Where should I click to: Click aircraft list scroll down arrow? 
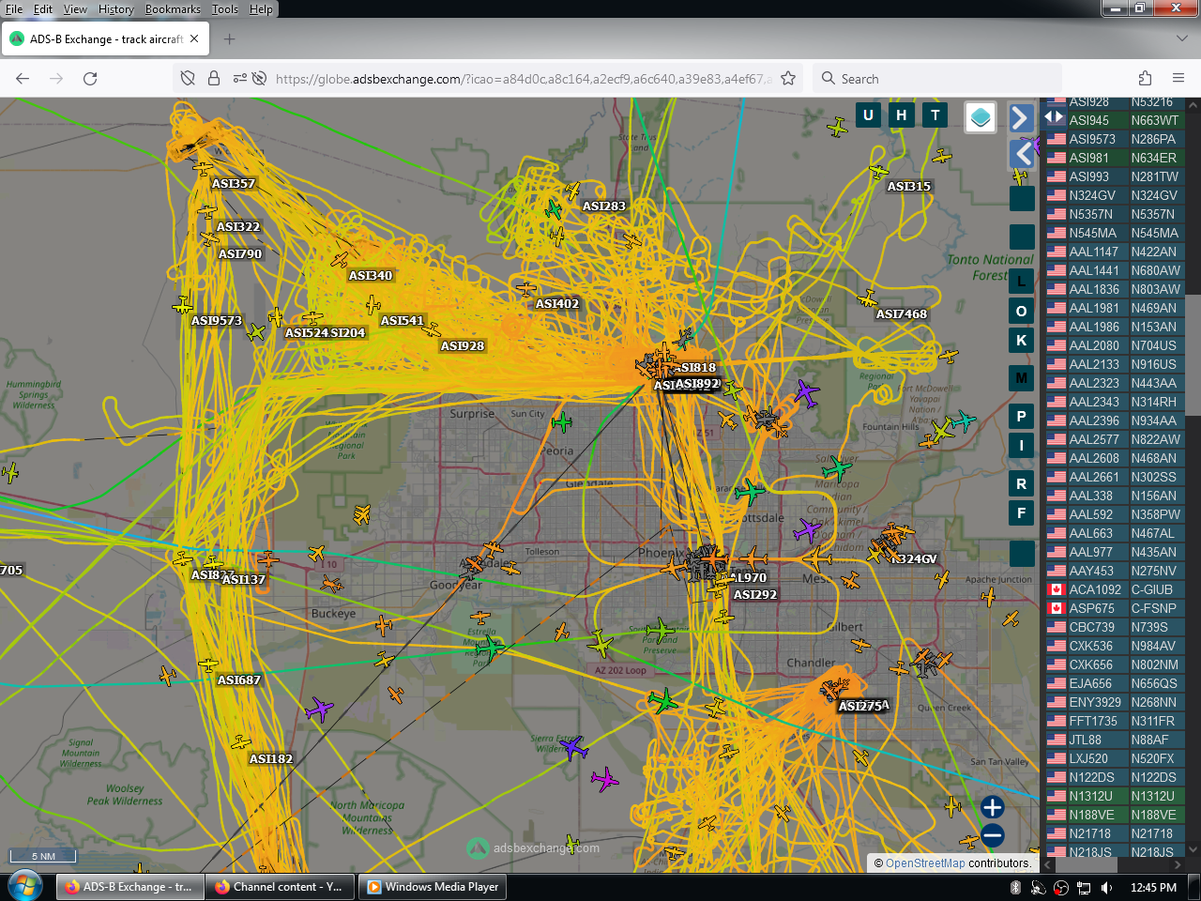tap(1193, 849)
